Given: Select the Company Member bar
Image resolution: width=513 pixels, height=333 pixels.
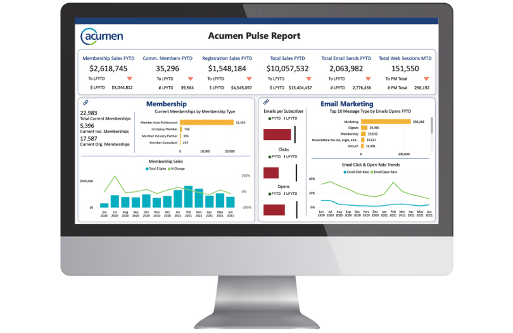Looking at the screenshot, I should (x=181, y=129).
